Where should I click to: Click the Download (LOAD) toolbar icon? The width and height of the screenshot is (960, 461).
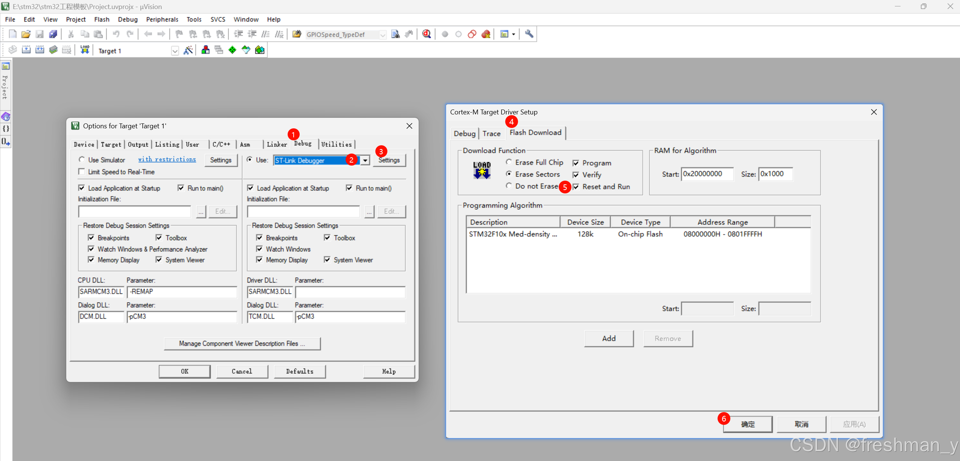(x=85, y=50)
